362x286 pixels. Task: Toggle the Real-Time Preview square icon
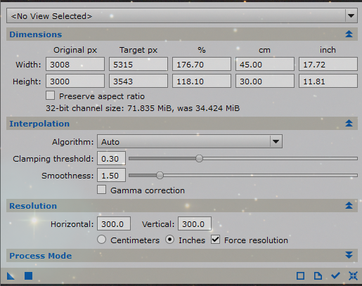tap(300, 275)
